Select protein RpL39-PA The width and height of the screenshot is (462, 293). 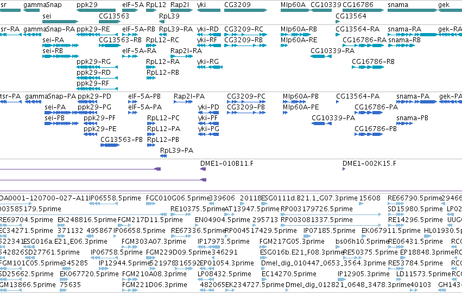[176, 151]
